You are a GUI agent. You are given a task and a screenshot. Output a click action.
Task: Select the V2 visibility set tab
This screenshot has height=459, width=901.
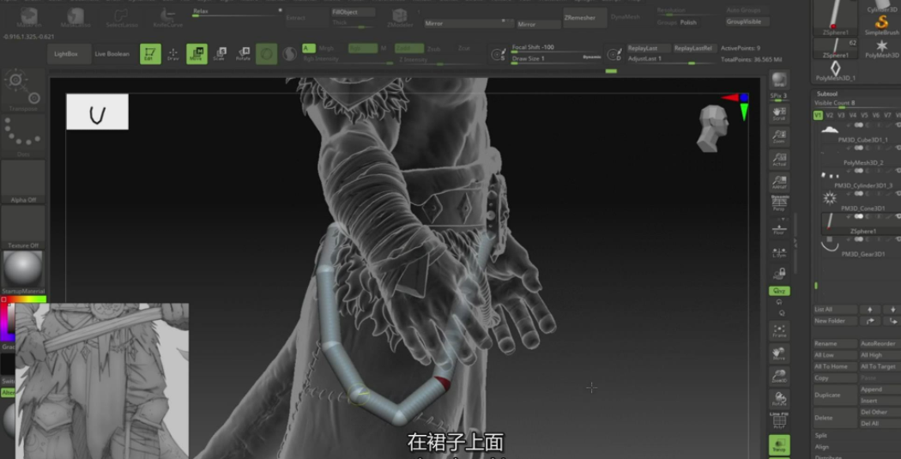coord(829,116)
